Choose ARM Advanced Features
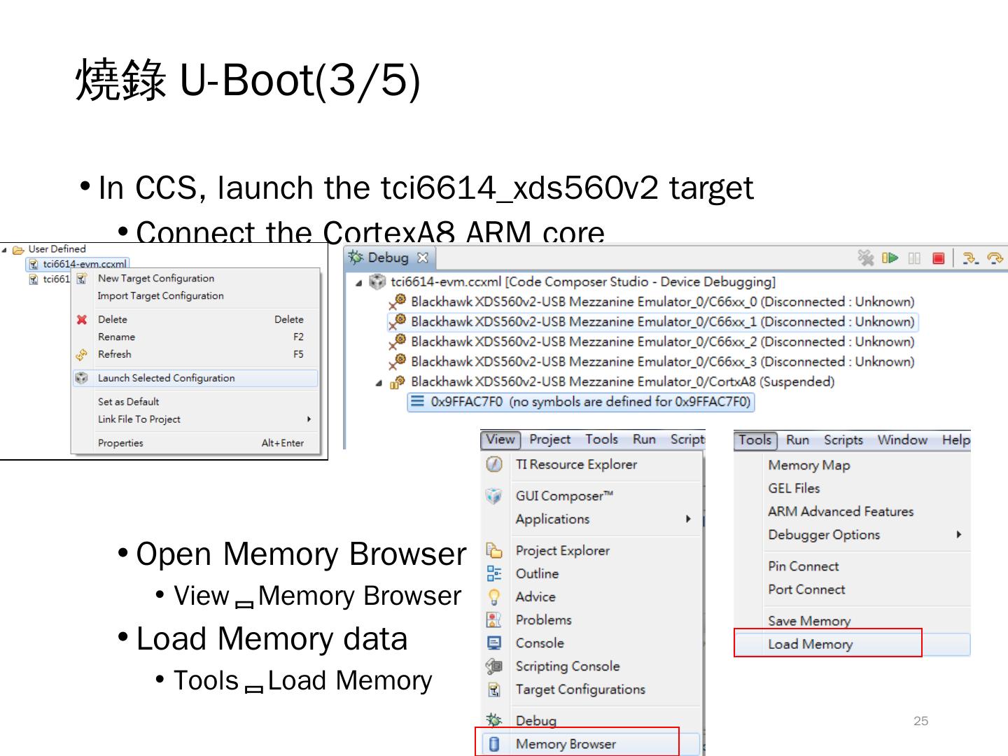 pos(853,512)
